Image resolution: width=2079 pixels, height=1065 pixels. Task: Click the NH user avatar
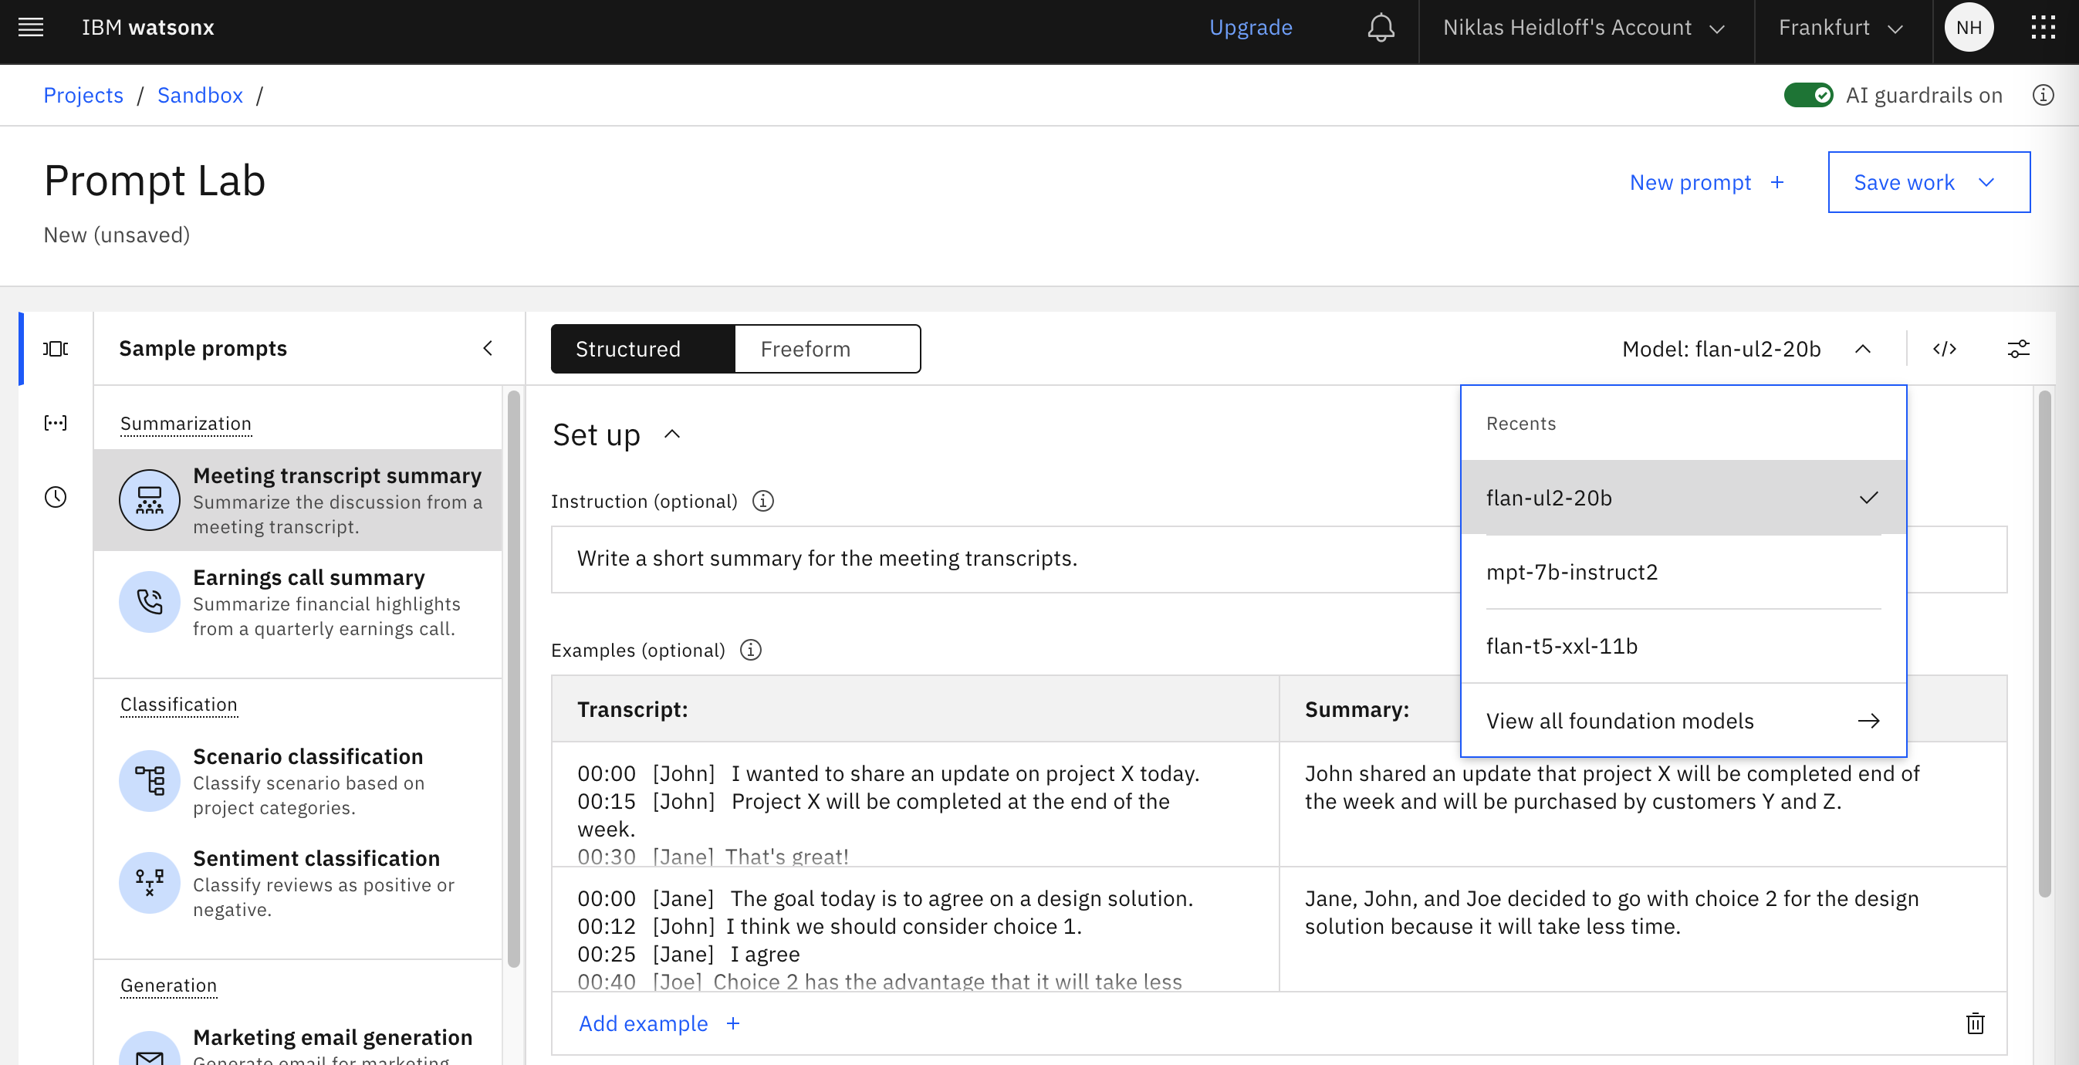pyautogui.click(x=1969, y=28)
